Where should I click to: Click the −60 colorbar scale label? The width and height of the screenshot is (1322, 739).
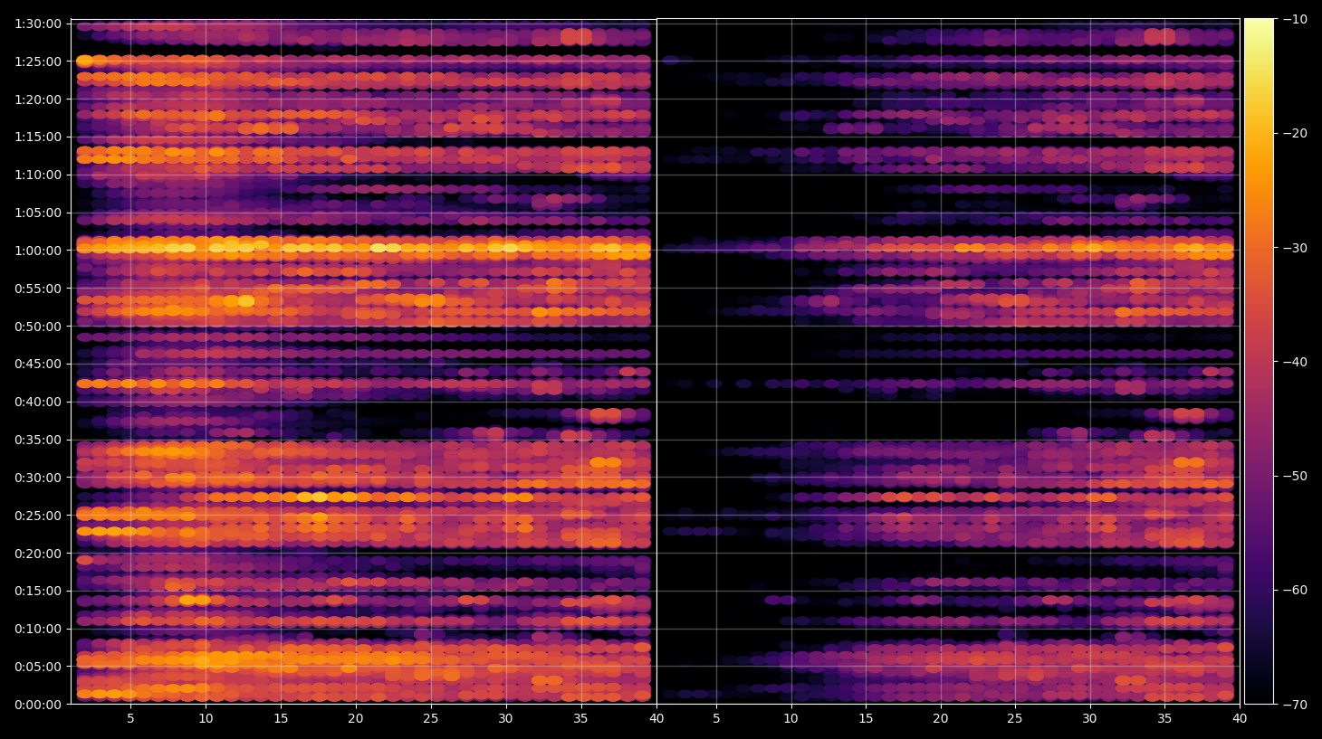[1296, 590]
